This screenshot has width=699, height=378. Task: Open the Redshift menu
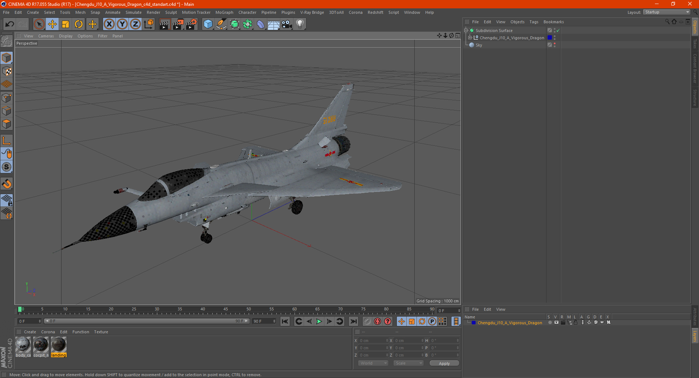375,12
